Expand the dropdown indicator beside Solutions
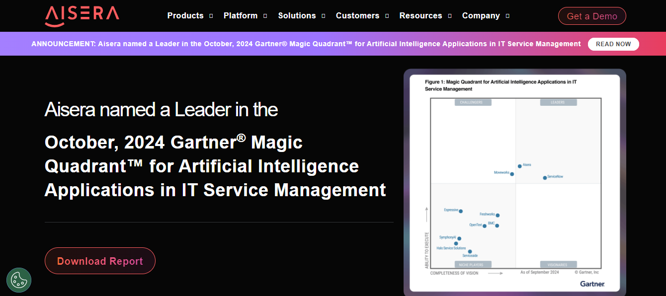The image size is (666, 296). coord(324,16)
